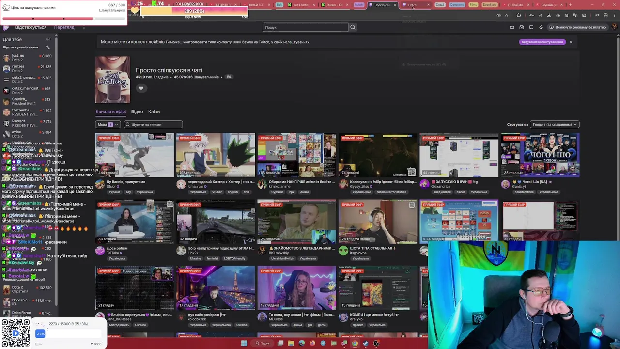
Task: Open a new browser tab
Action: [570, 5]
